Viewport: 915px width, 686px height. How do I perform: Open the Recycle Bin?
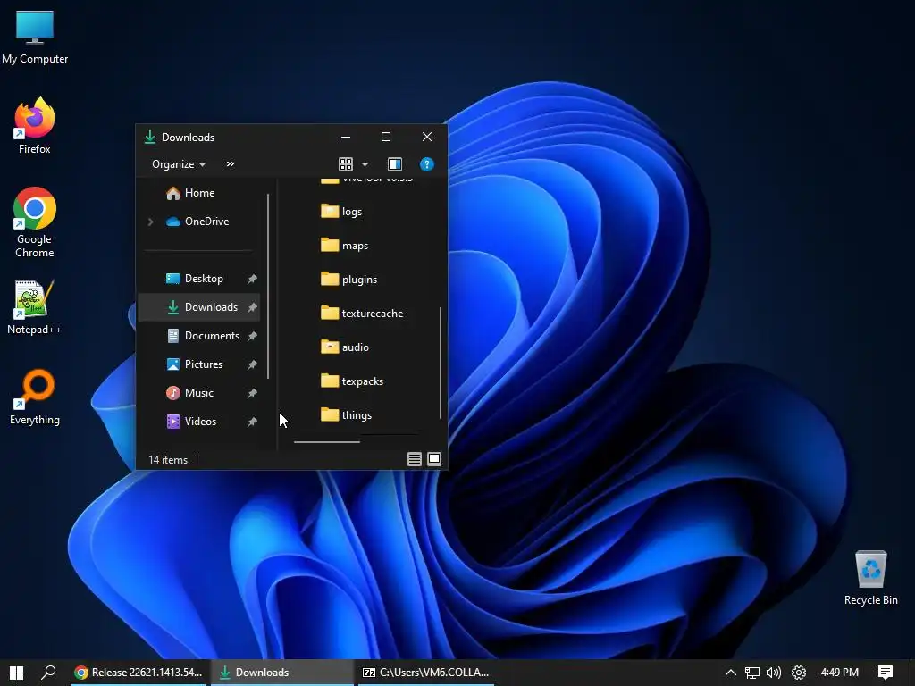(870, 578)
